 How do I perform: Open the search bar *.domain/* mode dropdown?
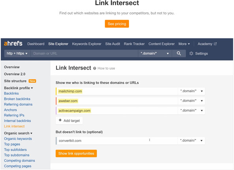[155, 53]
